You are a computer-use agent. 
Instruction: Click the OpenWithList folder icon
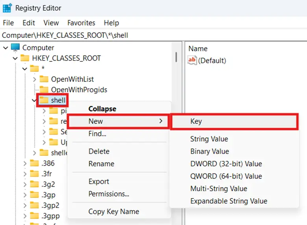(x=44, y=79)
